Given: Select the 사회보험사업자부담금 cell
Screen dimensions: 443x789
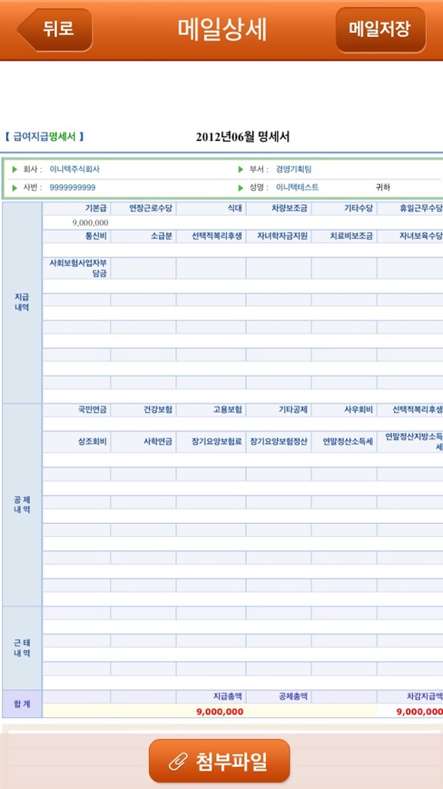Looking at the screenshot, I should point(76,268).
